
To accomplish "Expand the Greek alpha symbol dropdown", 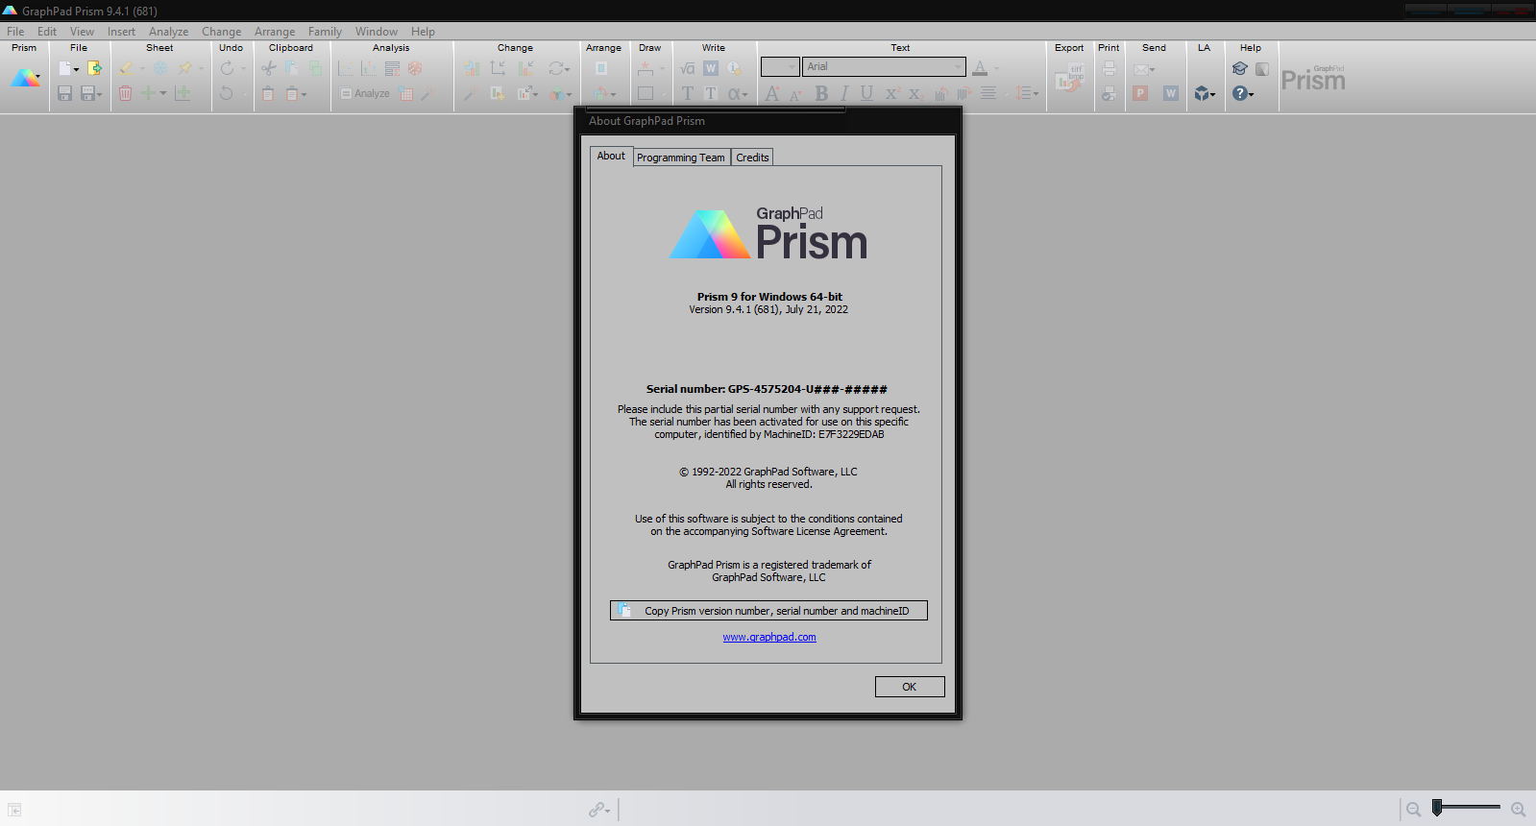I will click(744, 94).
